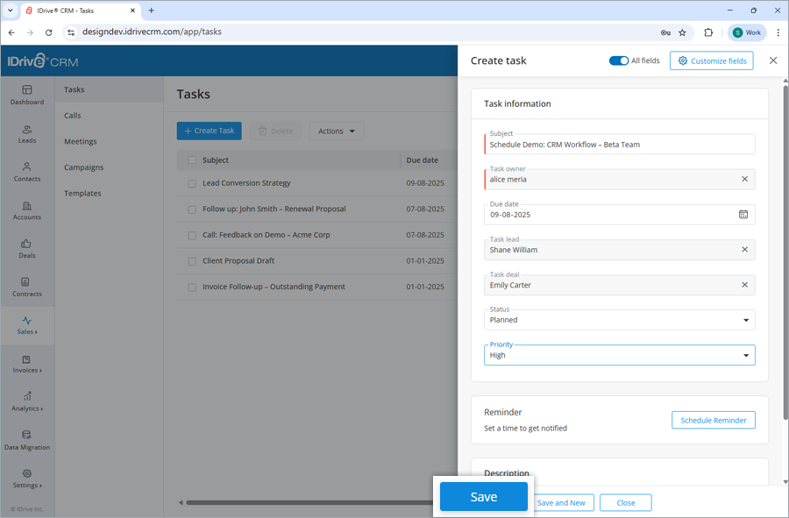Open the Contacts section
The image size is (789, 518).
click(27, 173)
